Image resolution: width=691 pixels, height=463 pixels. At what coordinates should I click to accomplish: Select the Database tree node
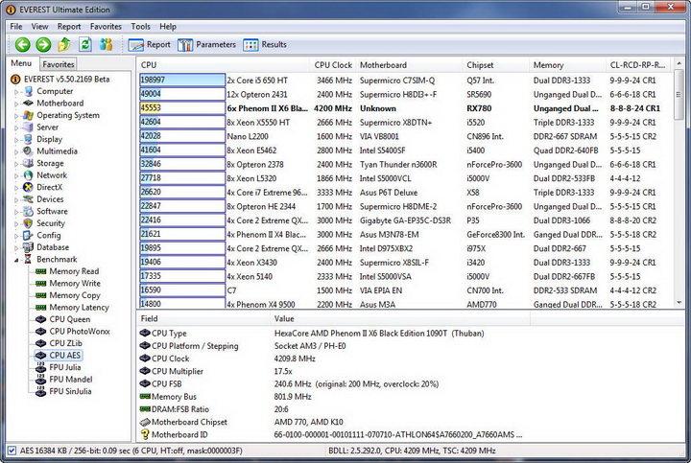click(x=53, y=247)
